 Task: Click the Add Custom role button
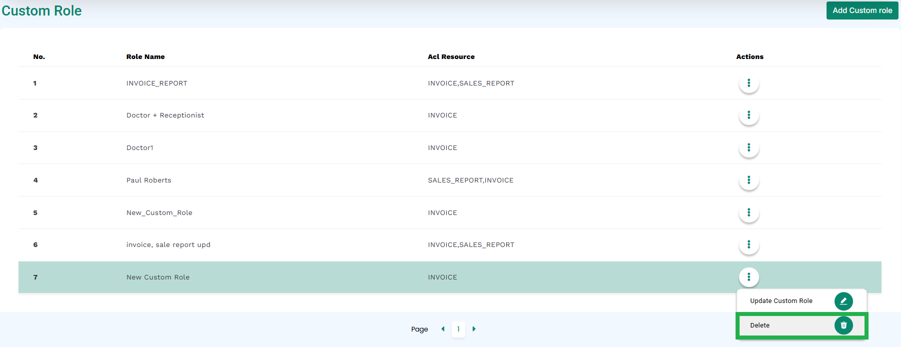click(862, 10)
